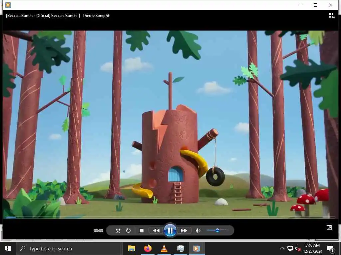
Task: Skip back with the Previous button
Action: tap(156, 230)
